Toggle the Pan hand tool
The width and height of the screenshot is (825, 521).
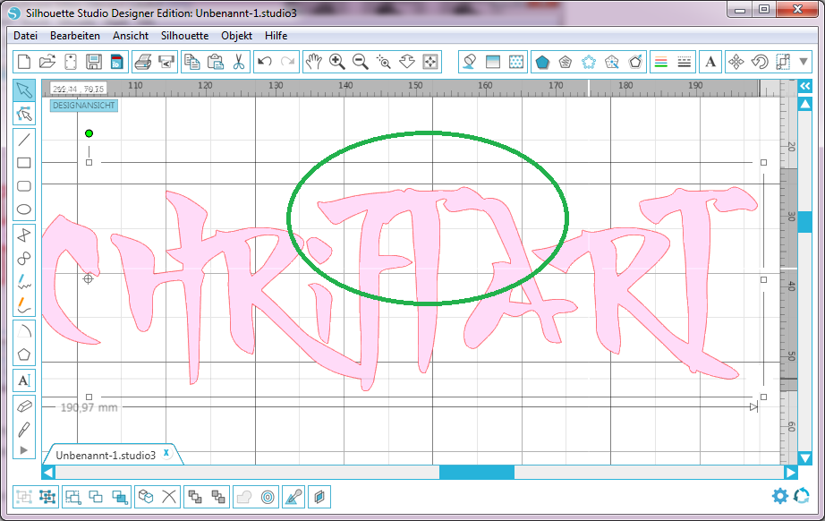(313, 62)
